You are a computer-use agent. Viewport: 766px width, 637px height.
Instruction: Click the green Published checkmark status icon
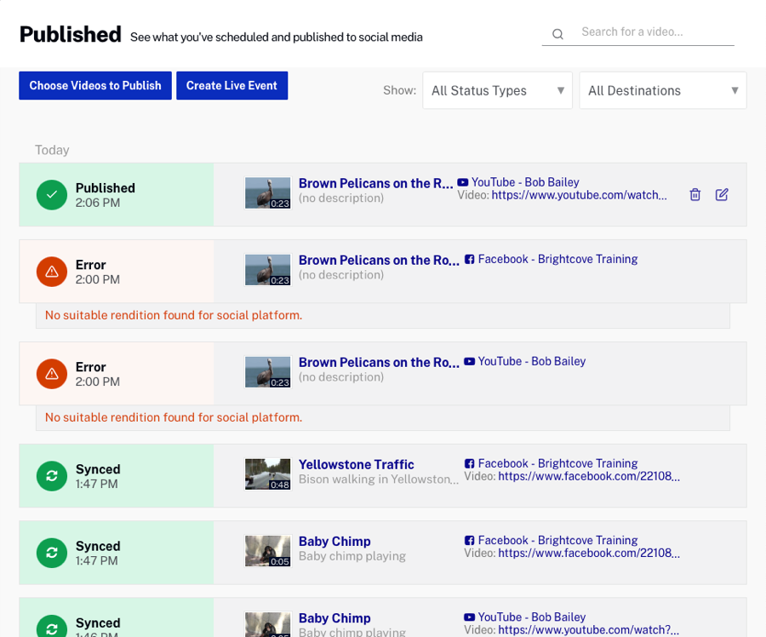(x=52, y=194)
